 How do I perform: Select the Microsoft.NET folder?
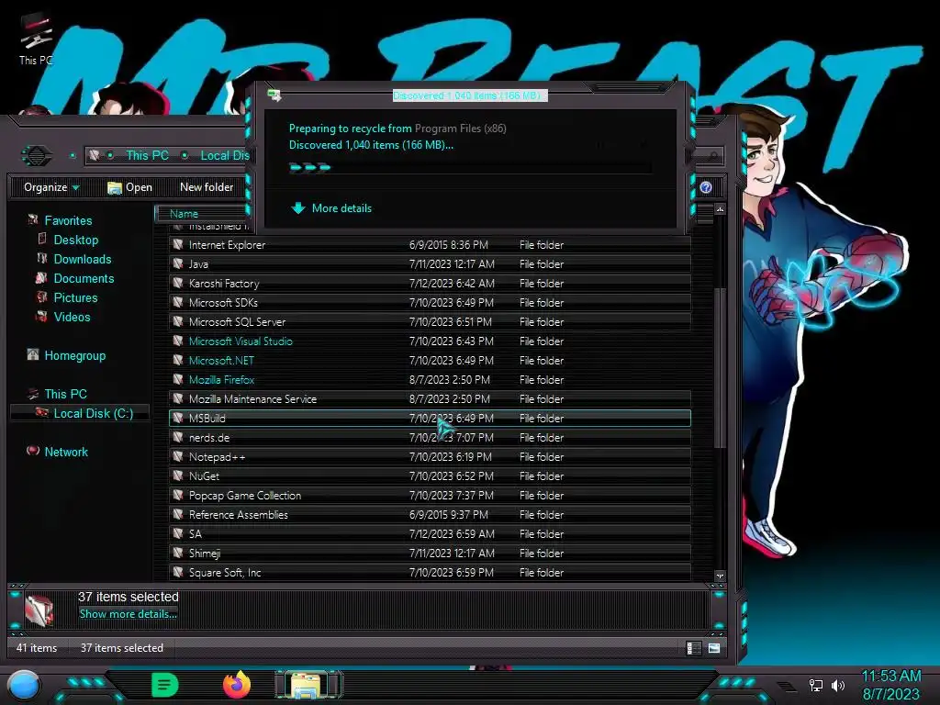430,360
